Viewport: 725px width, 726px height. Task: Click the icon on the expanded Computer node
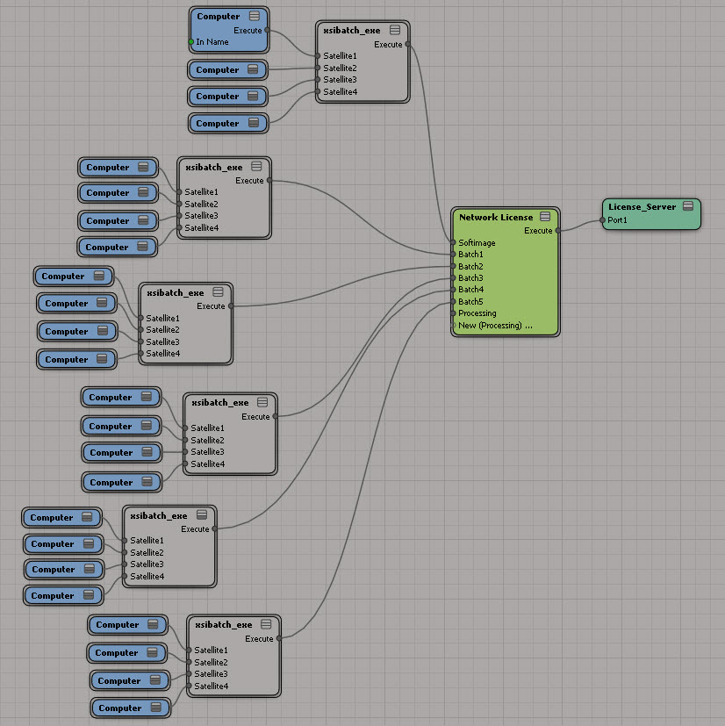tap(255, 16)
